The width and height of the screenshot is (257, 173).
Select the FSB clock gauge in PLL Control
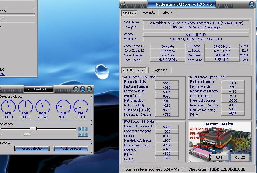(25, 107)
